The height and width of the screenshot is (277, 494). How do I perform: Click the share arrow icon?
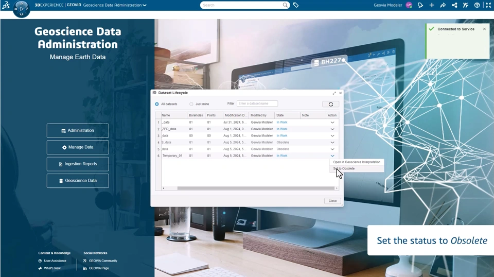click(x=443, y=5)
